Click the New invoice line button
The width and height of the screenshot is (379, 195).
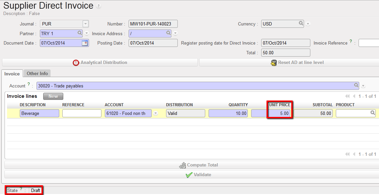coord(53,96)
